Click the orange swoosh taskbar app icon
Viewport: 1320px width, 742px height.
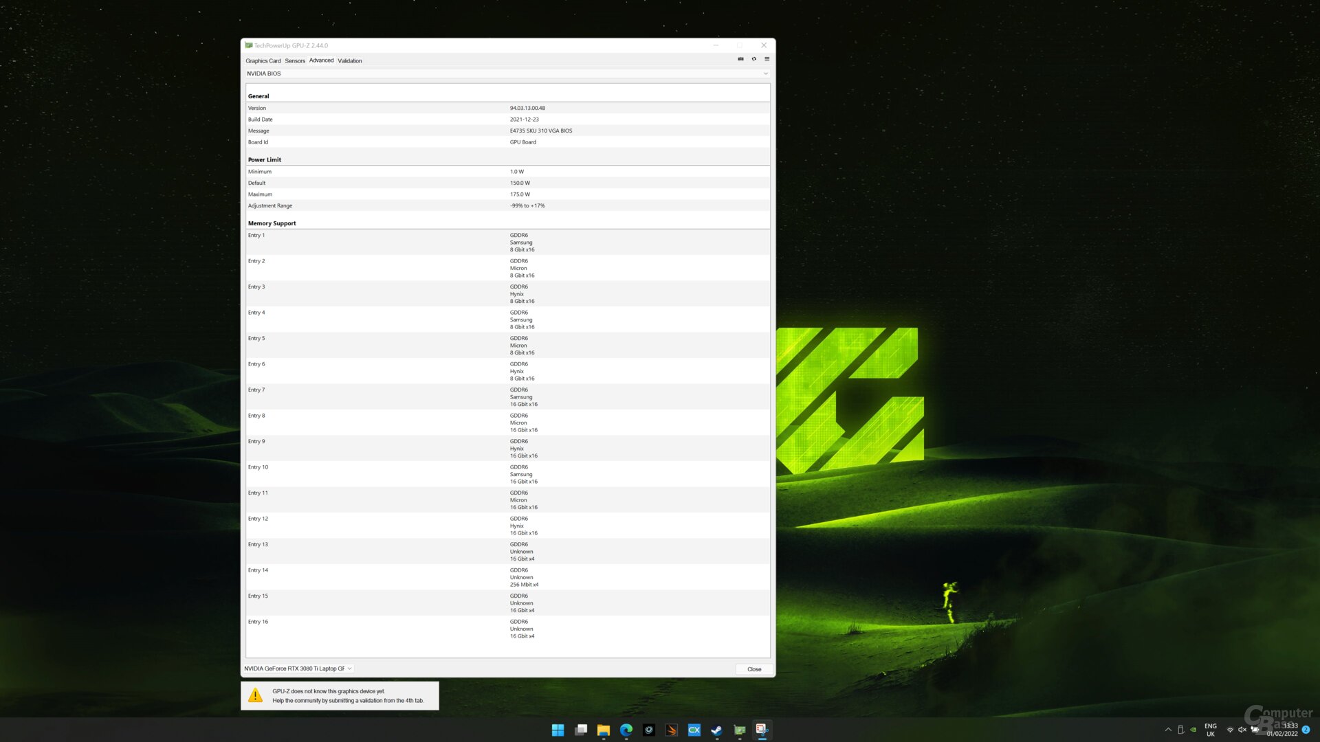point(672,730)
